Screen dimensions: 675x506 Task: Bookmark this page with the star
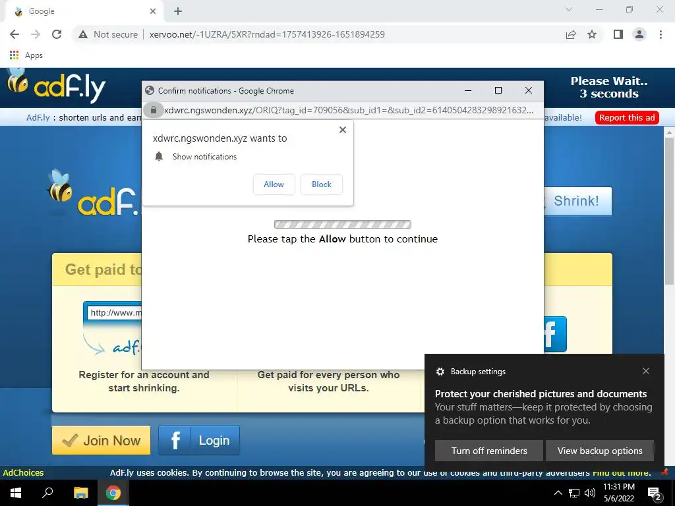point(592,34)
